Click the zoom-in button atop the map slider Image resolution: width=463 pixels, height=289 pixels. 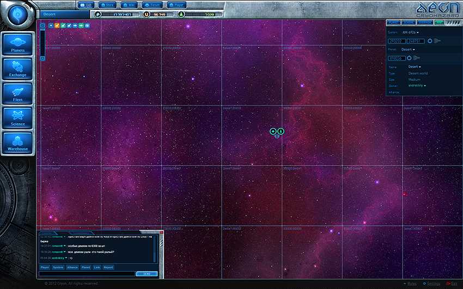point(42,26)
